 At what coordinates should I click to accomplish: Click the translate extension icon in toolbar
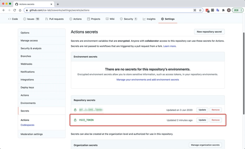(x=218, y=10)
